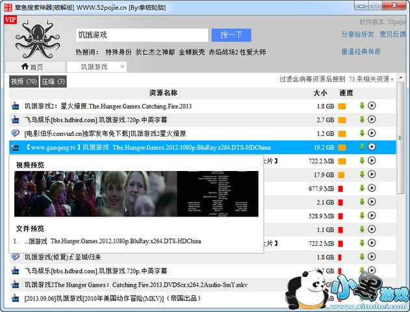Select row 饥饿游戏2：星火燎原.The.Hunger.Games.Catching.Fire.2013
The height and width of the screenshot is (312, 410).
202,106
